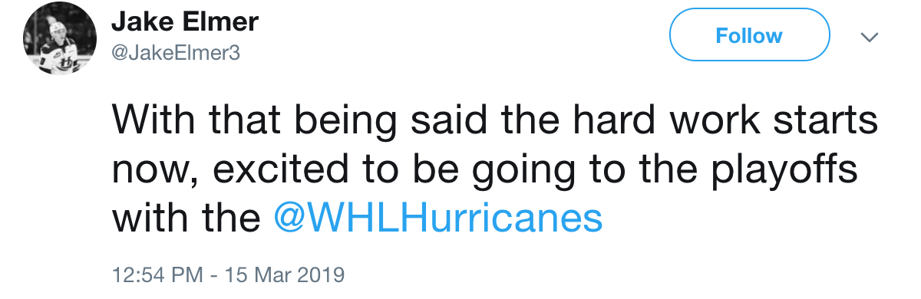Follow Jake Elmer with the Follow button

pos(750,35)
